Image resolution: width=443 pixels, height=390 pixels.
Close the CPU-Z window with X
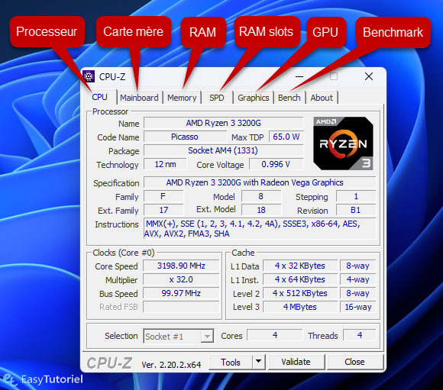click(x=369, y=76)
